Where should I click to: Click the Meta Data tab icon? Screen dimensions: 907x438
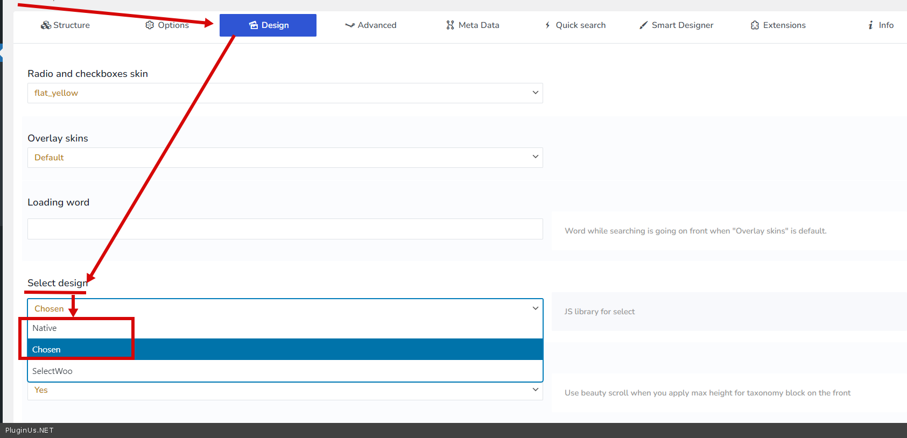(450, 25)
